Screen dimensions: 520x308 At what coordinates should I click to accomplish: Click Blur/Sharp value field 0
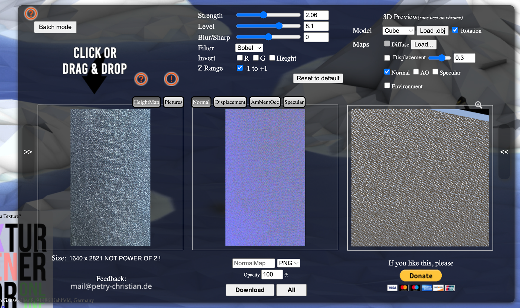316,37
